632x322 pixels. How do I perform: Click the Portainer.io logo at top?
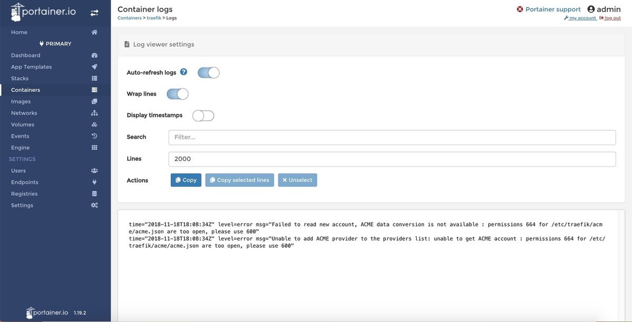point(44,13)
